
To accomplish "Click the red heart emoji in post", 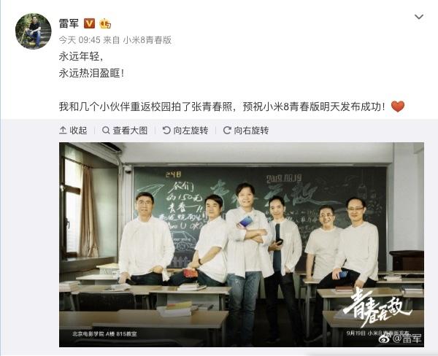I will tap(398, 107).
